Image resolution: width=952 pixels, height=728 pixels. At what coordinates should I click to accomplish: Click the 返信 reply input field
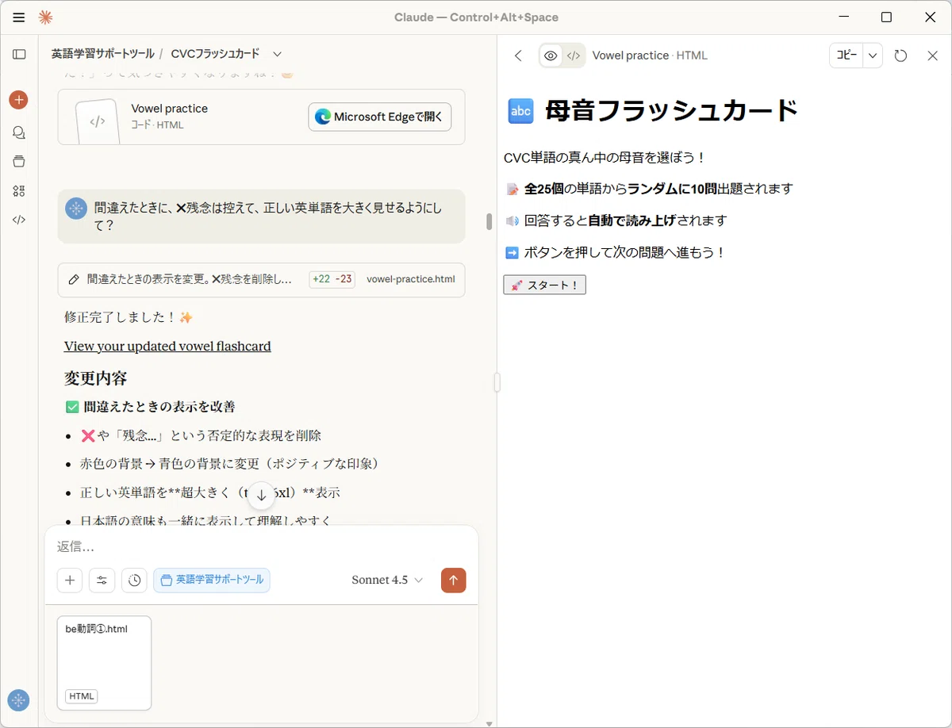pos(261,547)
